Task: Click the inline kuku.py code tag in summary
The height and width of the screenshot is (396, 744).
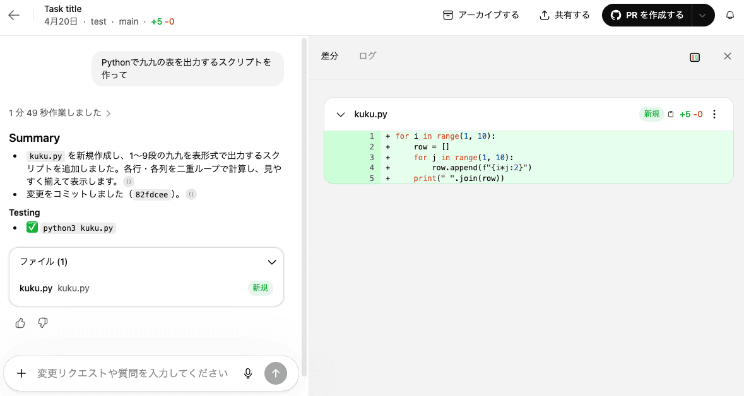Action: (45, 156)
